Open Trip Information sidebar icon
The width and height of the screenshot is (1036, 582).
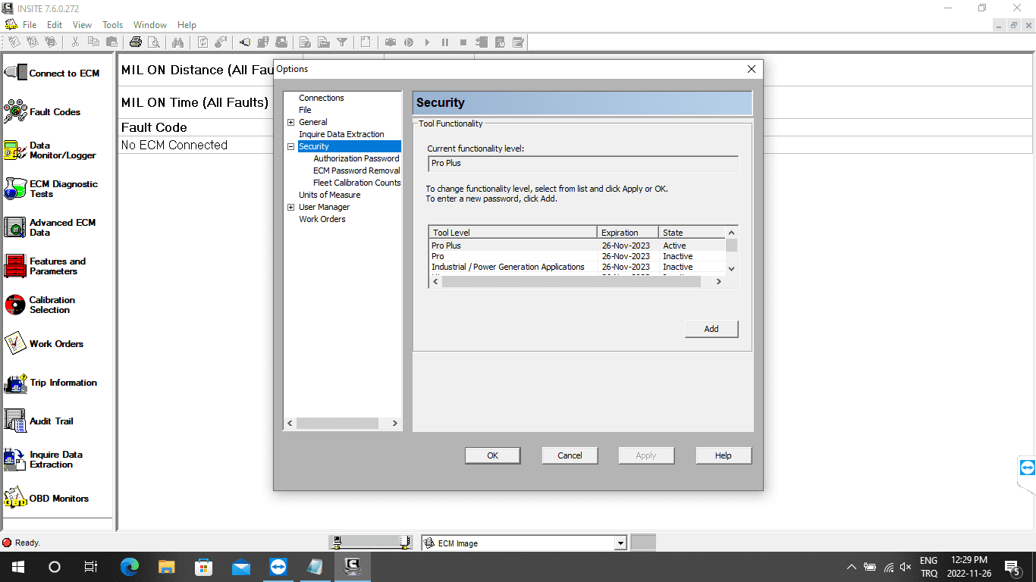(16, 383)
